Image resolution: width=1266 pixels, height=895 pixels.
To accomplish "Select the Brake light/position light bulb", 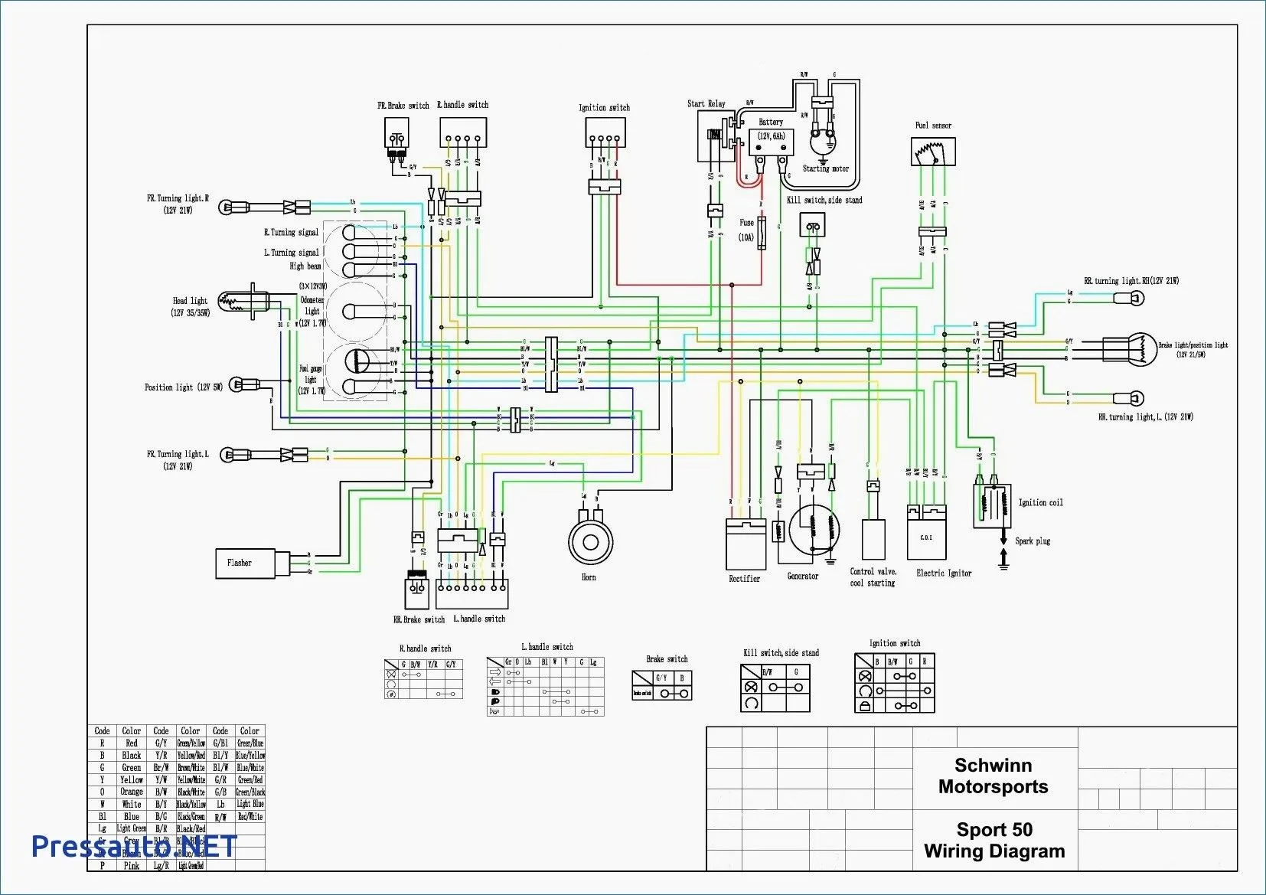I will 1131,349.
